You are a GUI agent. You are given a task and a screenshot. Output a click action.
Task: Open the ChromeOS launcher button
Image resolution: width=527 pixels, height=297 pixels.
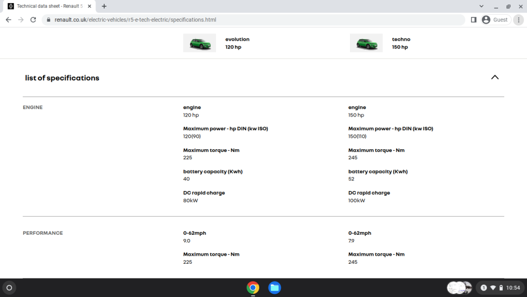click(9, 288)
